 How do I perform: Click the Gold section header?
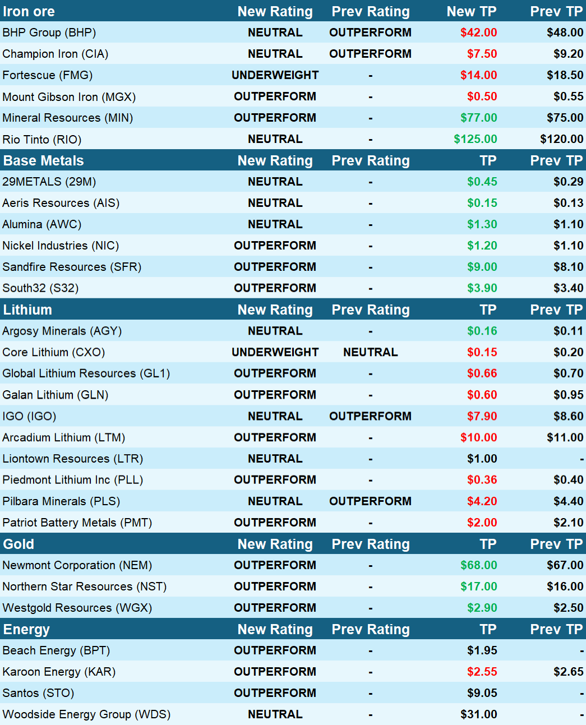[19, 544]
